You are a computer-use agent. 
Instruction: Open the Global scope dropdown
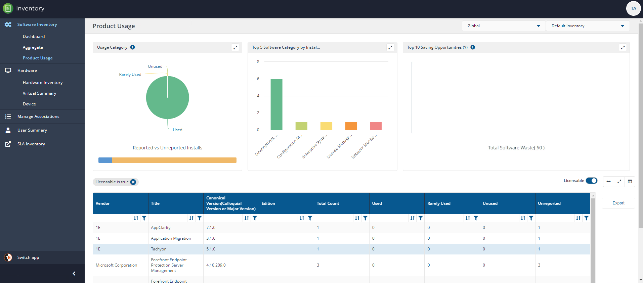tap(504, 26)
